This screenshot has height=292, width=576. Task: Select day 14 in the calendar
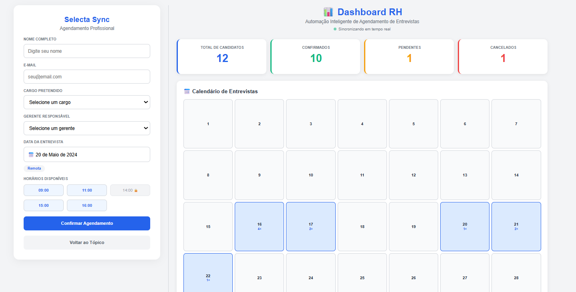(516, 175)
